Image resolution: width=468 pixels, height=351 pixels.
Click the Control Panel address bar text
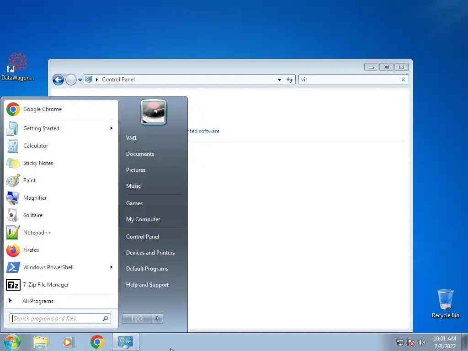point(118,80)
